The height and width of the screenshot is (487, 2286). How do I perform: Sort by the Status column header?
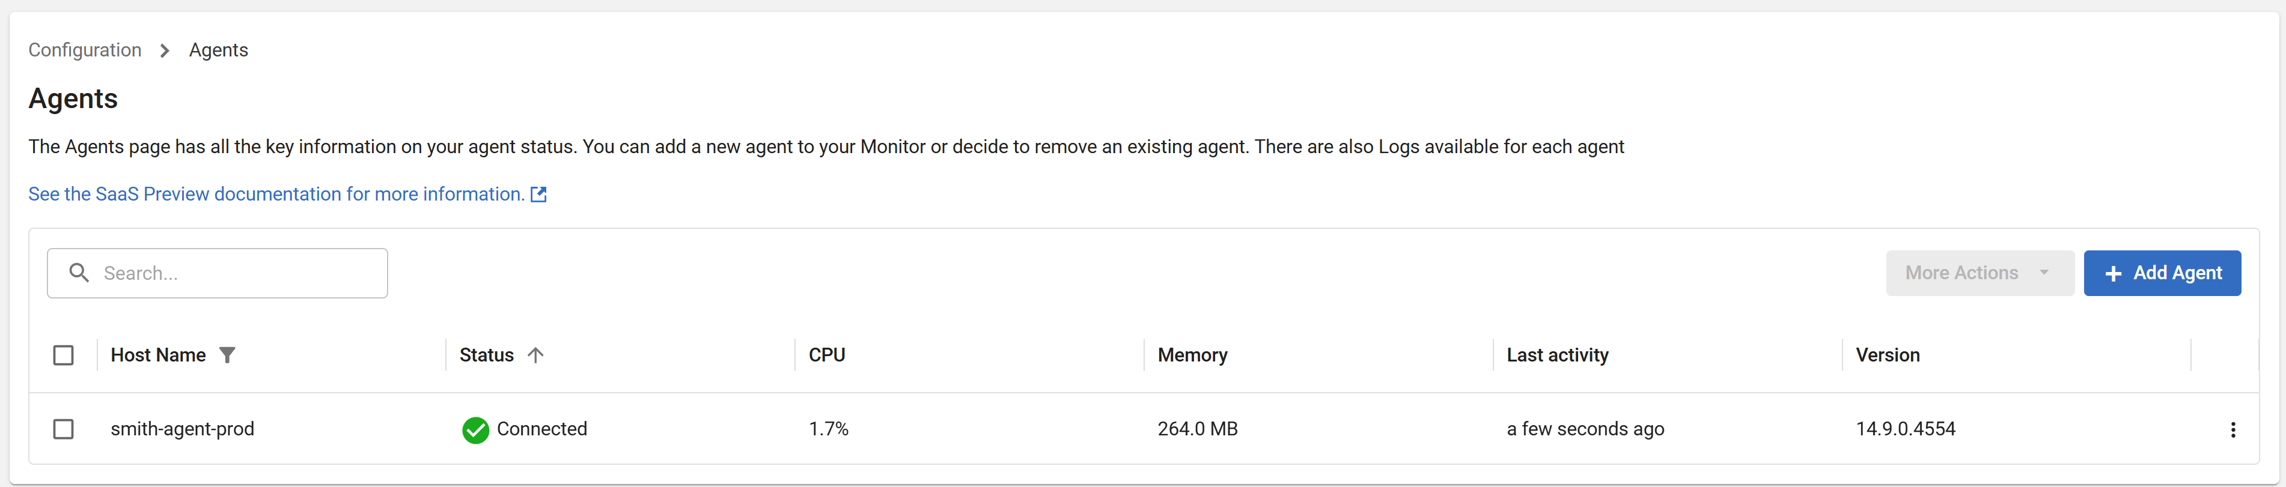click(486, 355)
